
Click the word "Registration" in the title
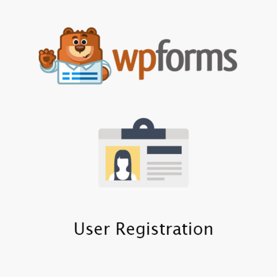(164, 229)
